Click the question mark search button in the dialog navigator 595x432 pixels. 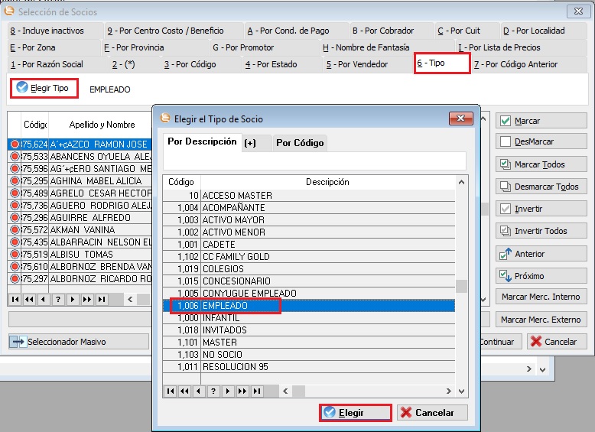213,391
